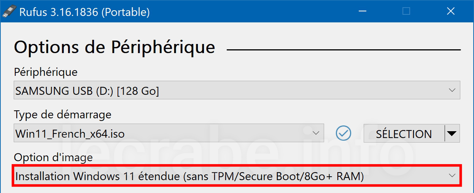Click the SÉLECTION button
This screenshot has width=474, height=193.
[404, 133]
